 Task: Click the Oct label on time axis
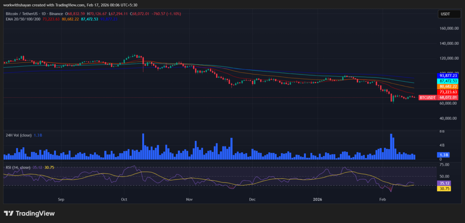tap(124, 199)
